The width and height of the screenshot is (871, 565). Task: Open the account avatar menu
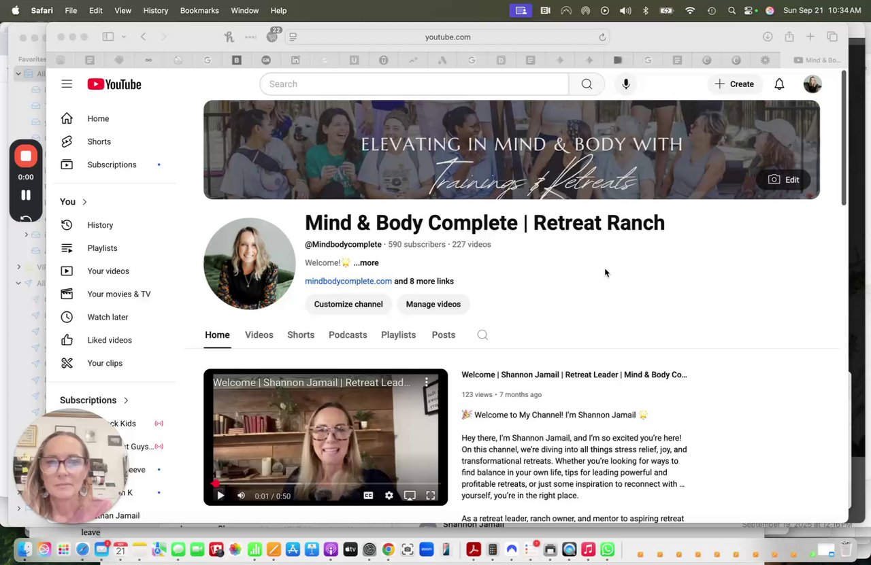812,84
